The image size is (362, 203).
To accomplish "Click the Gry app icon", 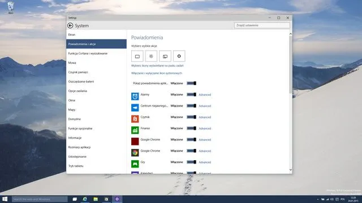I will tap(135, 164).
